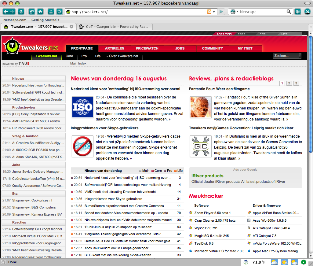
Task: Open the TestDisk 6.8 software entry
Action: [x=204, y=243]
